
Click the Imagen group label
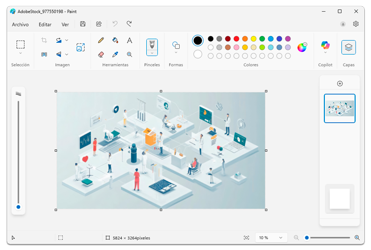coord(63,65)
